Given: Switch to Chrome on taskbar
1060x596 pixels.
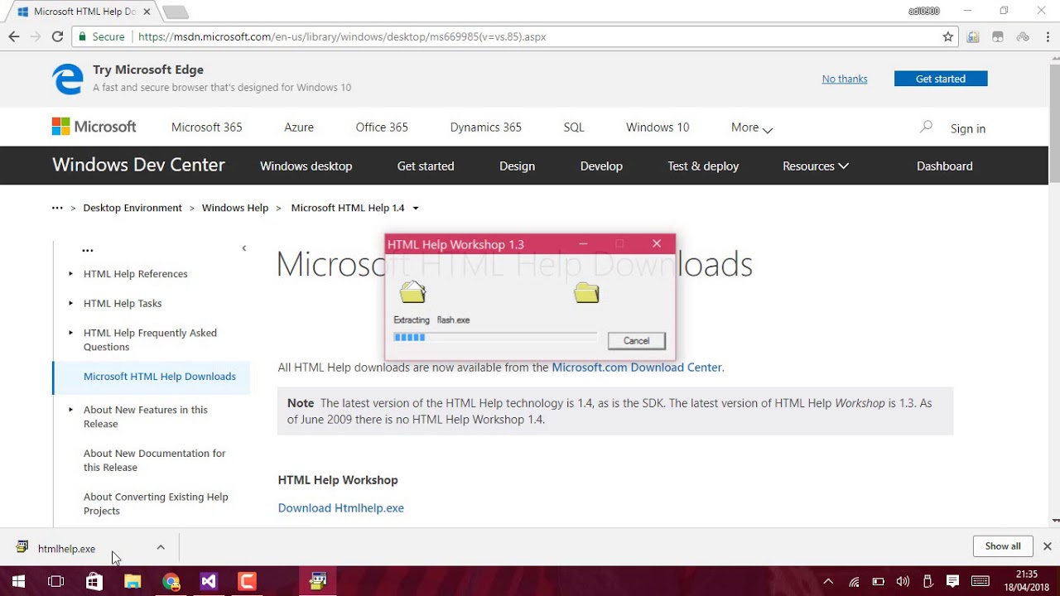Looking at the screenshot, I should click(x=171, y=581).
